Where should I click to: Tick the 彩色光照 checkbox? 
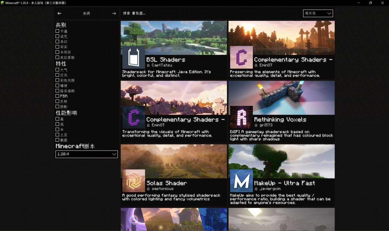pyautogui.click(x=57, y=80)
